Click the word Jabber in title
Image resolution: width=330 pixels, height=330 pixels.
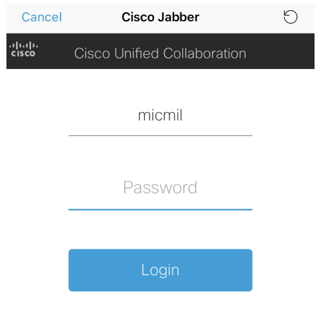click(179, 17)
